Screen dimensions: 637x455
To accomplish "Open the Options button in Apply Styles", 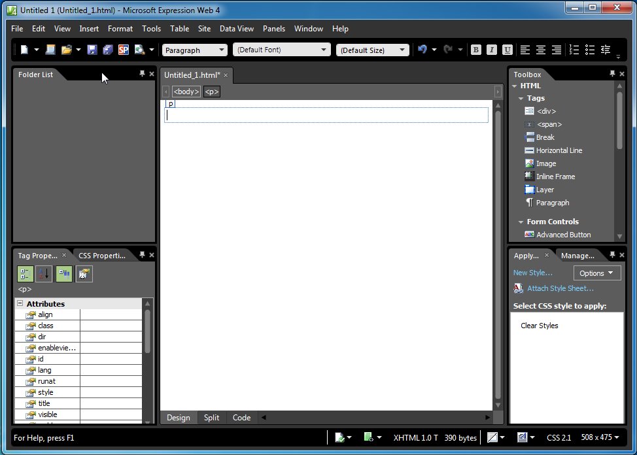I will (x=597, y=273).
